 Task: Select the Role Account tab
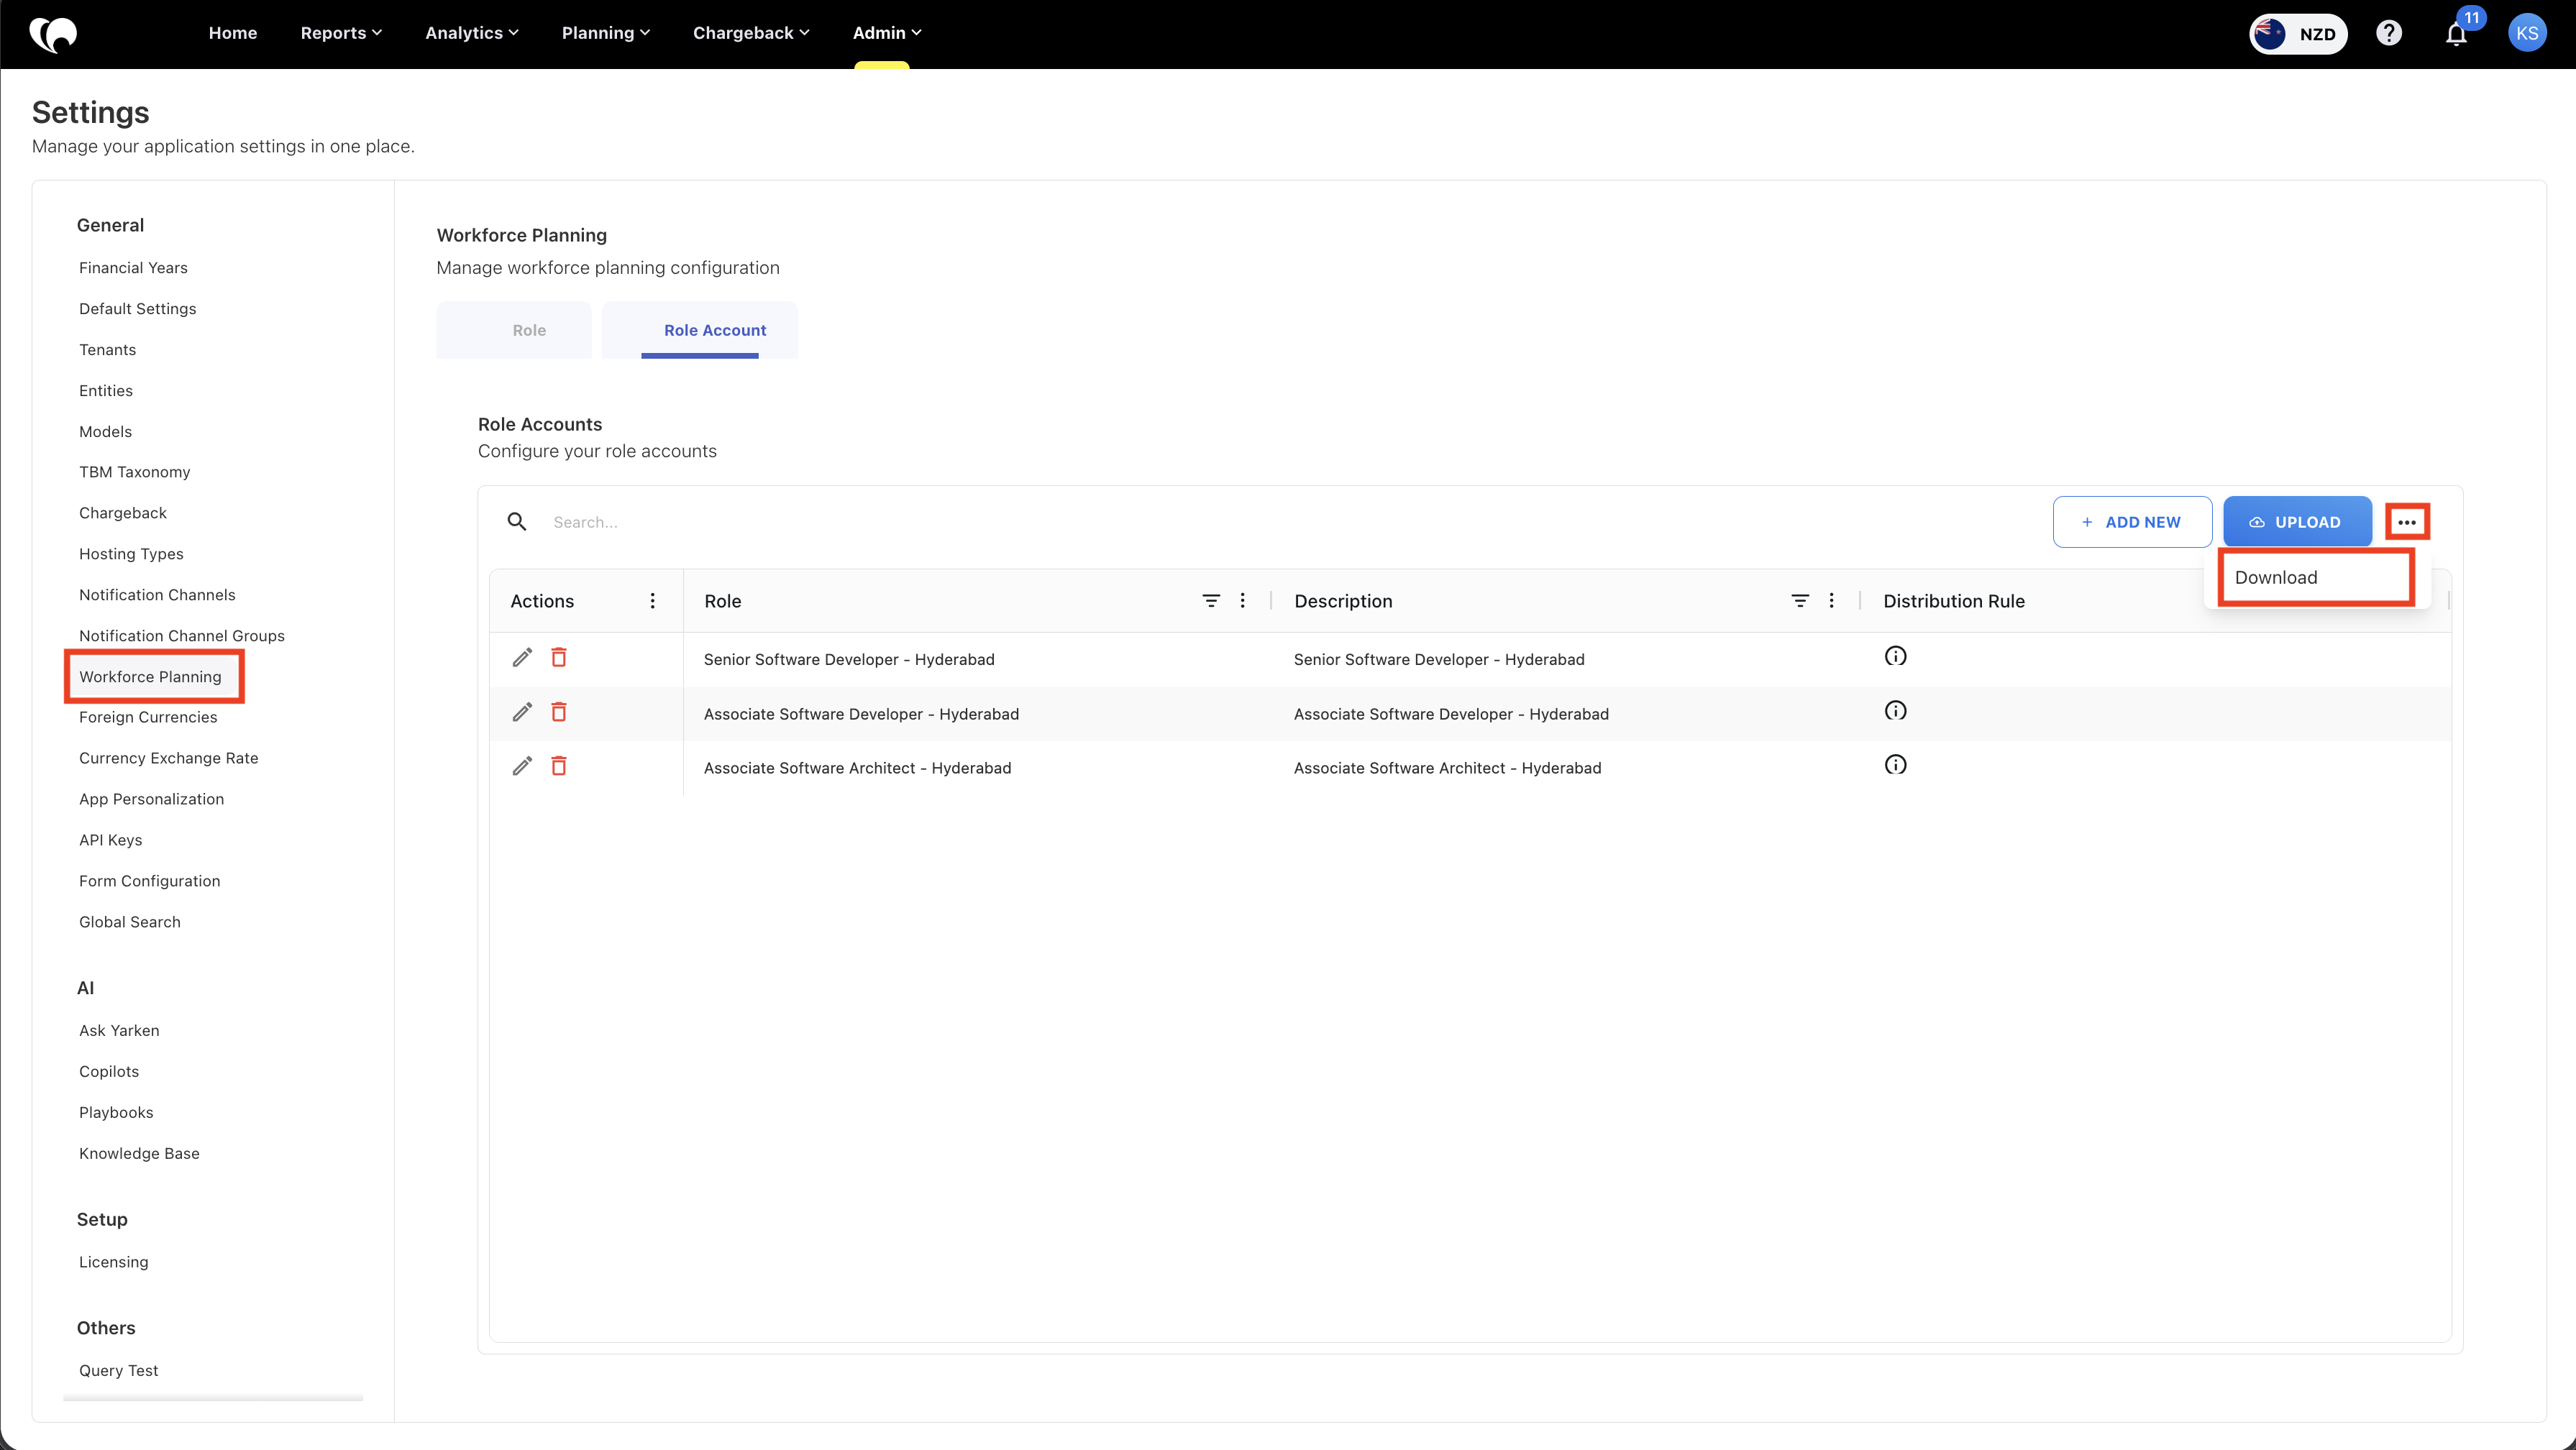[700, 330]
